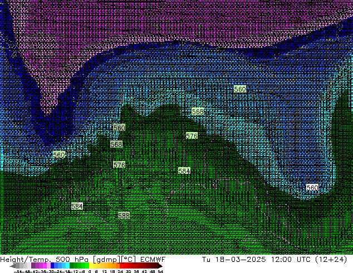Click the '[°C]' unit text
The image size is (353, 273).
(x=129, y=260)
